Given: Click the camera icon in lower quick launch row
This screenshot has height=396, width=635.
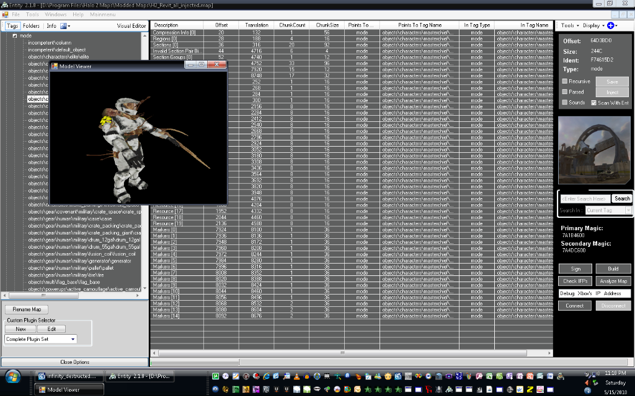Looking at the screenshot, I should pos(215,389).
